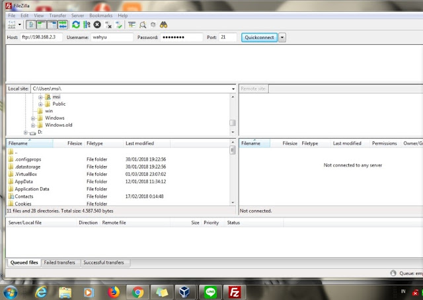
Task: Open the Site Manager icon
Action: pos(12,25)
